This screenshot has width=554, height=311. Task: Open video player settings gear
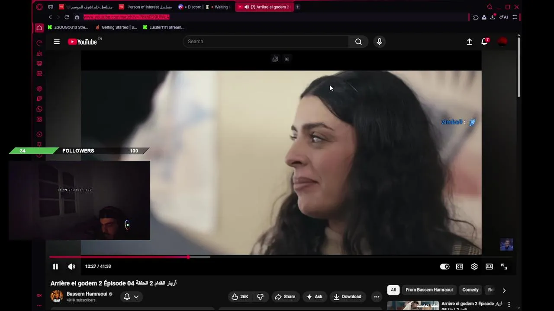[x=474, y=267]
